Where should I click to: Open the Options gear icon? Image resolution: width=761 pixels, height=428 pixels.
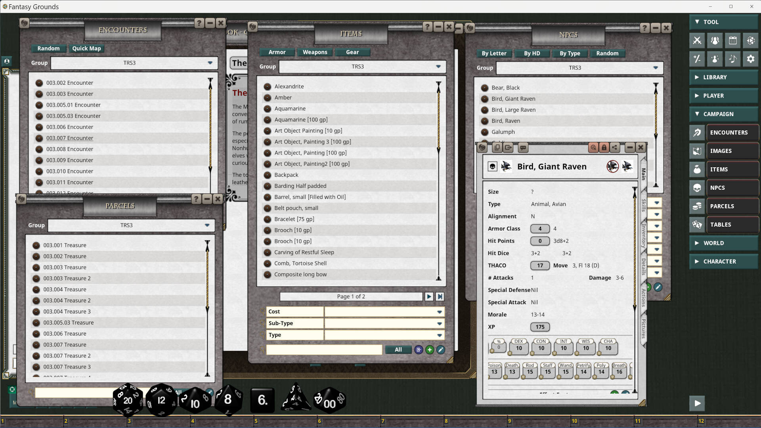click(x=750, y=59)
